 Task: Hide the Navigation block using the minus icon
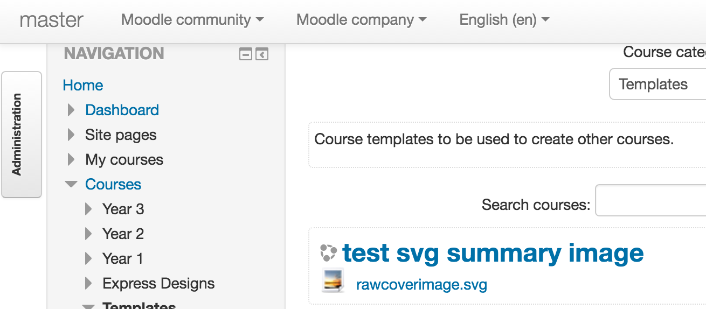(246, 54)
